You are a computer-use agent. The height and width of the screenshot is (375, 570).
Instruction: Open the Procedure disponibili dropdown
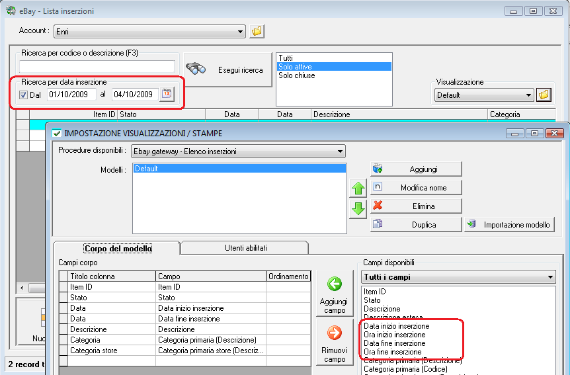[x=238, y=151]
